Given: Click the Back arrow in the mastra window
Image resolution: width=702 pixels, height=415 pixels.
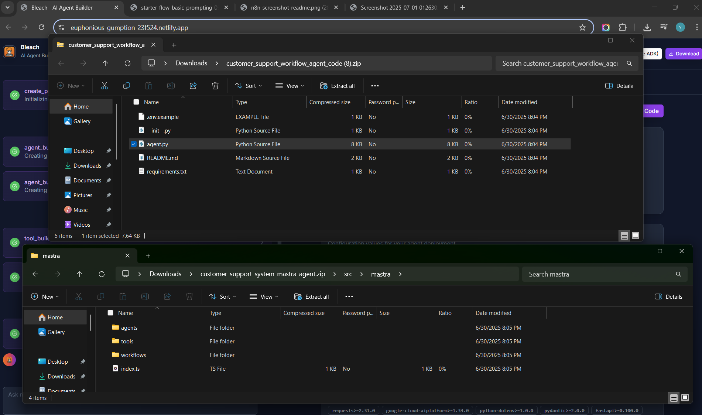Looking at the screenshot, I should click(35, 274).
